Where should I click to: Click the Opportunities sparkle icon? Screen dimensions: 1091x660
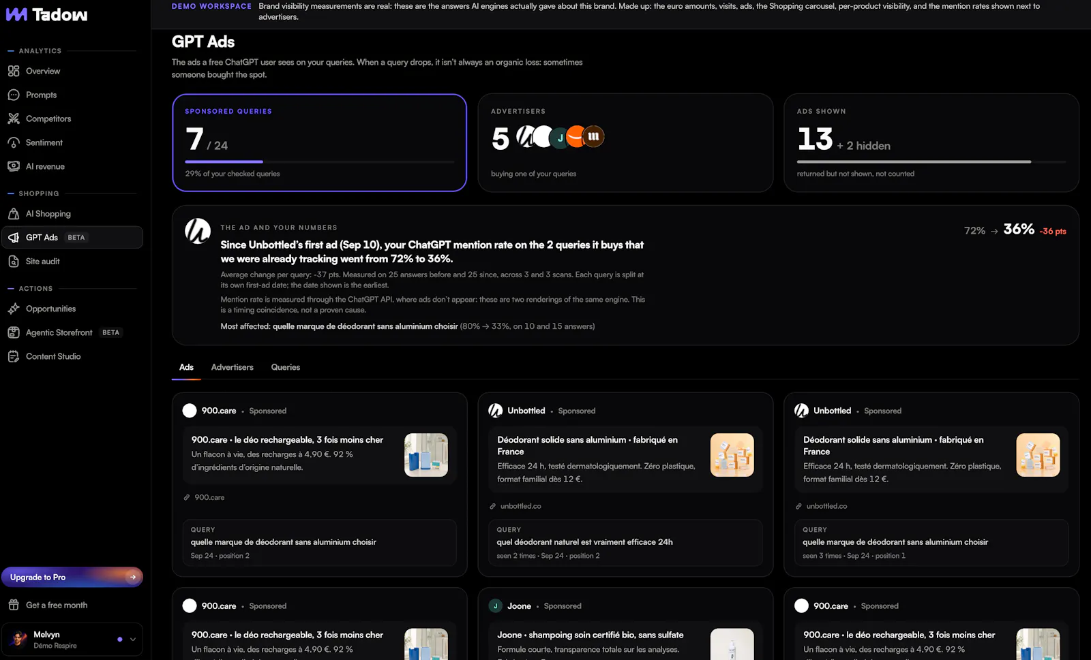click(x=14, y=309)
